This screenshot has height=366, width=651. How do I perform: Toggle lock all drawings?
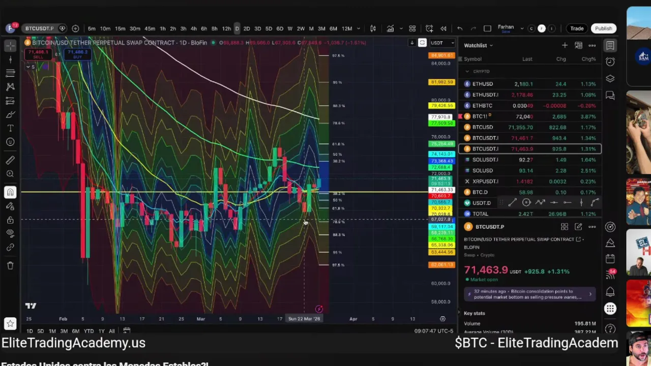click(10, 220)
